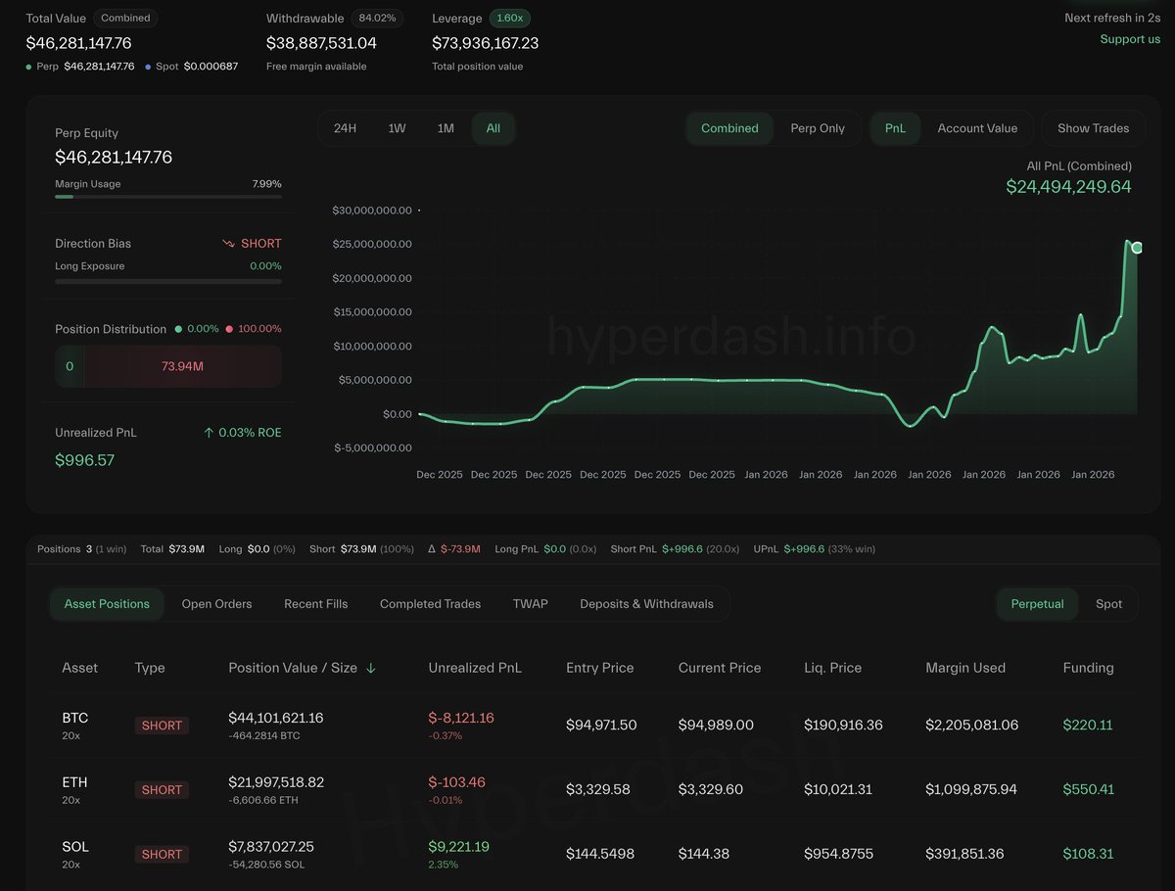
Task: Open the Completed Trades tab
Action: [x=430, y=604]
